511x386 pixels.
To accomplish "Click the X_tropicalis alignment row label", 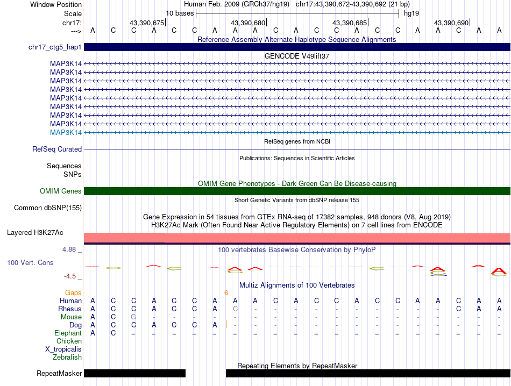I will point(63,349).
